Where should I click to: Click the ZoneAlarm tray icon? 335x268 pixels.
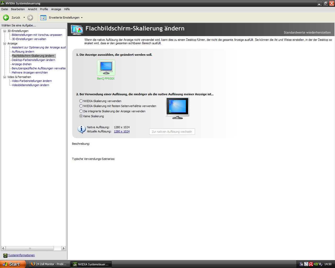[301, 264]
